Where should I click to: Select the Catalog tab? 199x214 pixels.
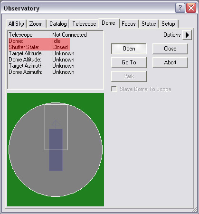58,24
